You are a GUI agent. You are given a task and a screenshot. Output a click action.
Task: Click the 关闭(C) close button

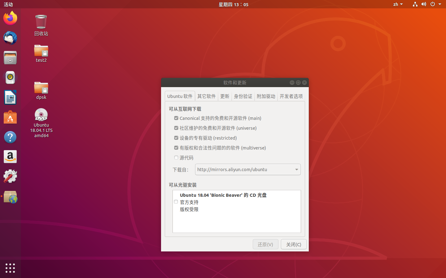click(x=294, y=244)
